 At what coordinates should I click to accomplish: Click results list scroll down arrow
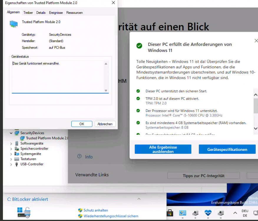[x=256, y=128]
